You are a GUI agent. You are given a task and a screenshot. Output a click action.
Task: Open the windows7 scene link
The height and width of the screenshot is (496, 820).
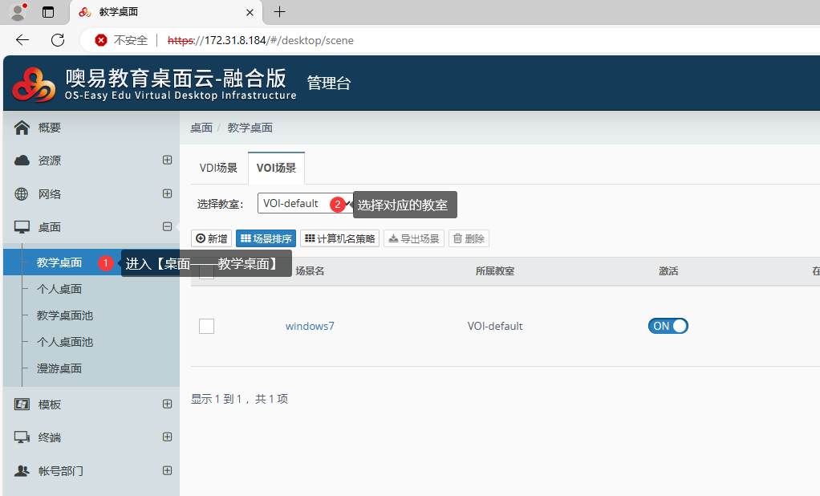310,326
